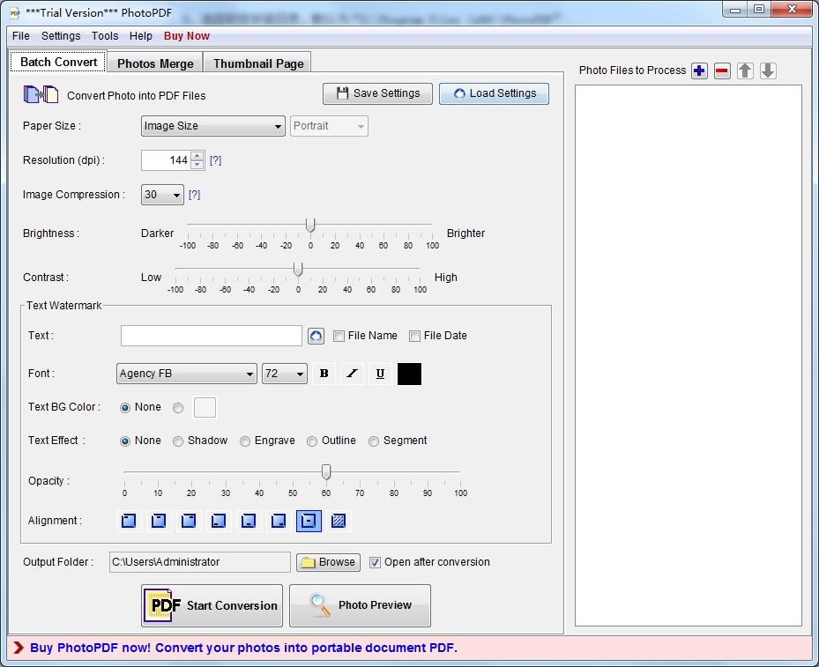Toggle bold watermark font
The width and height of the screenshot is (819, 667).
coord(324,374)
